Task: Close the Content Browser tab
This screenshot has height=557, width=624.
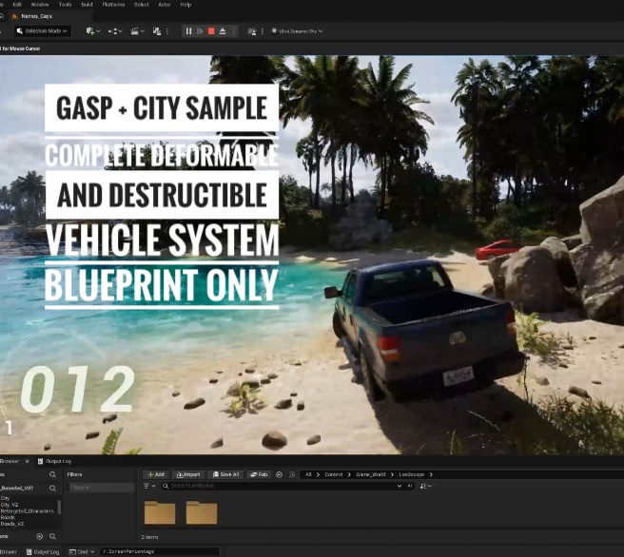Action: coord(27,461)
